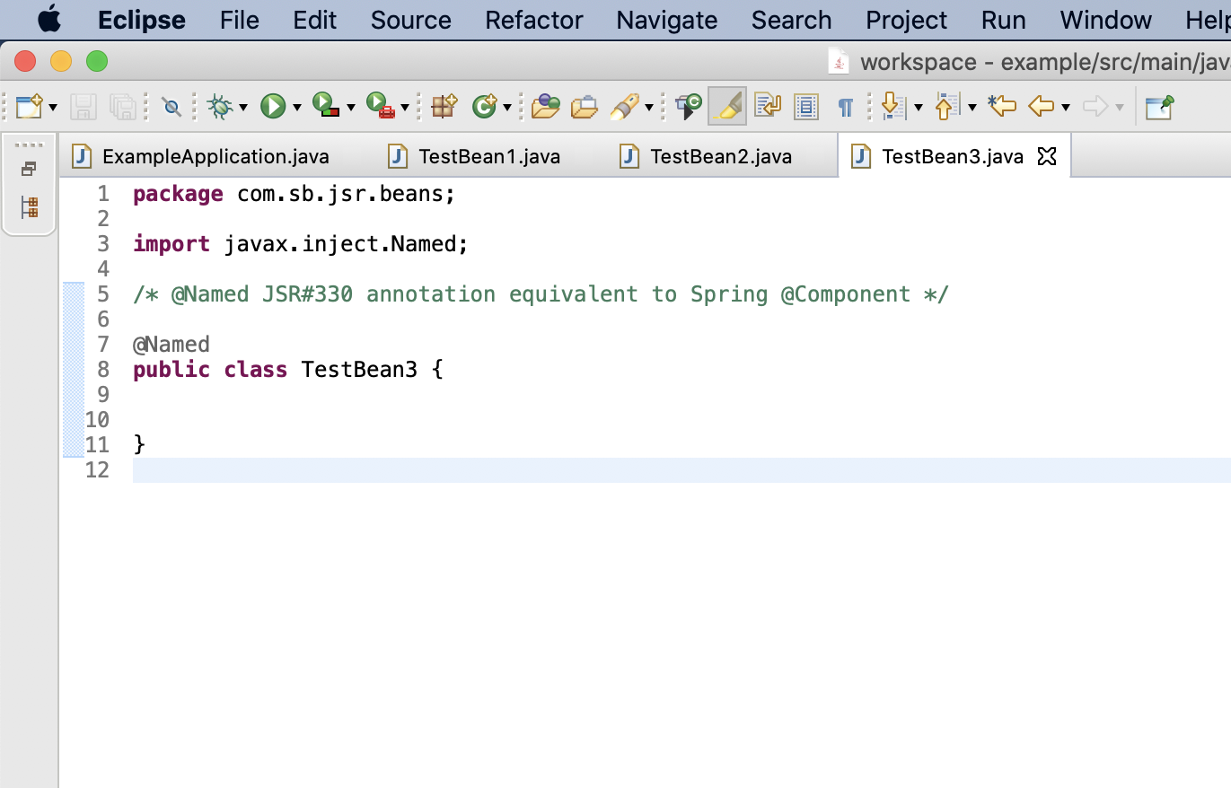Toggle Mark Occurrences highlighter

coord(727,107)
